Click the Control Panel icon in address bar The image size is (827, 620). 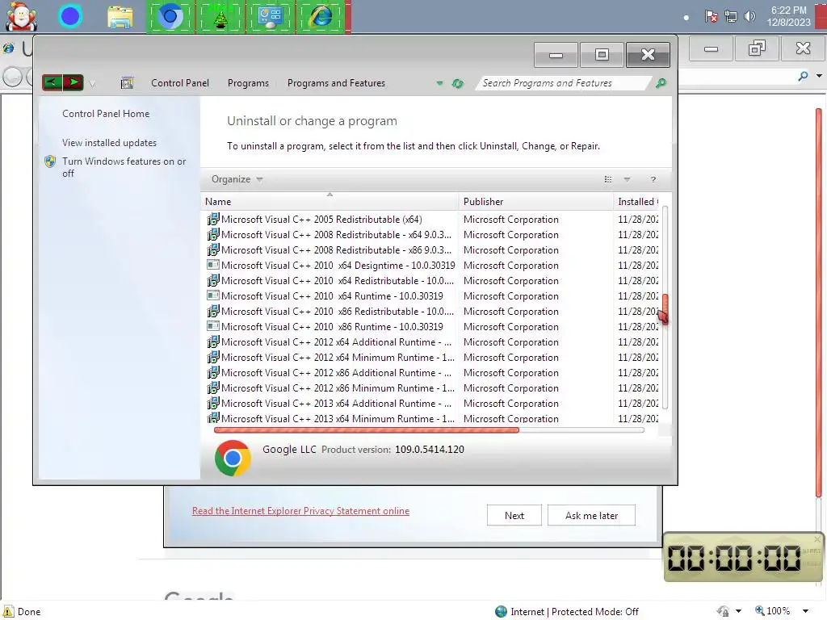[127, 83]
